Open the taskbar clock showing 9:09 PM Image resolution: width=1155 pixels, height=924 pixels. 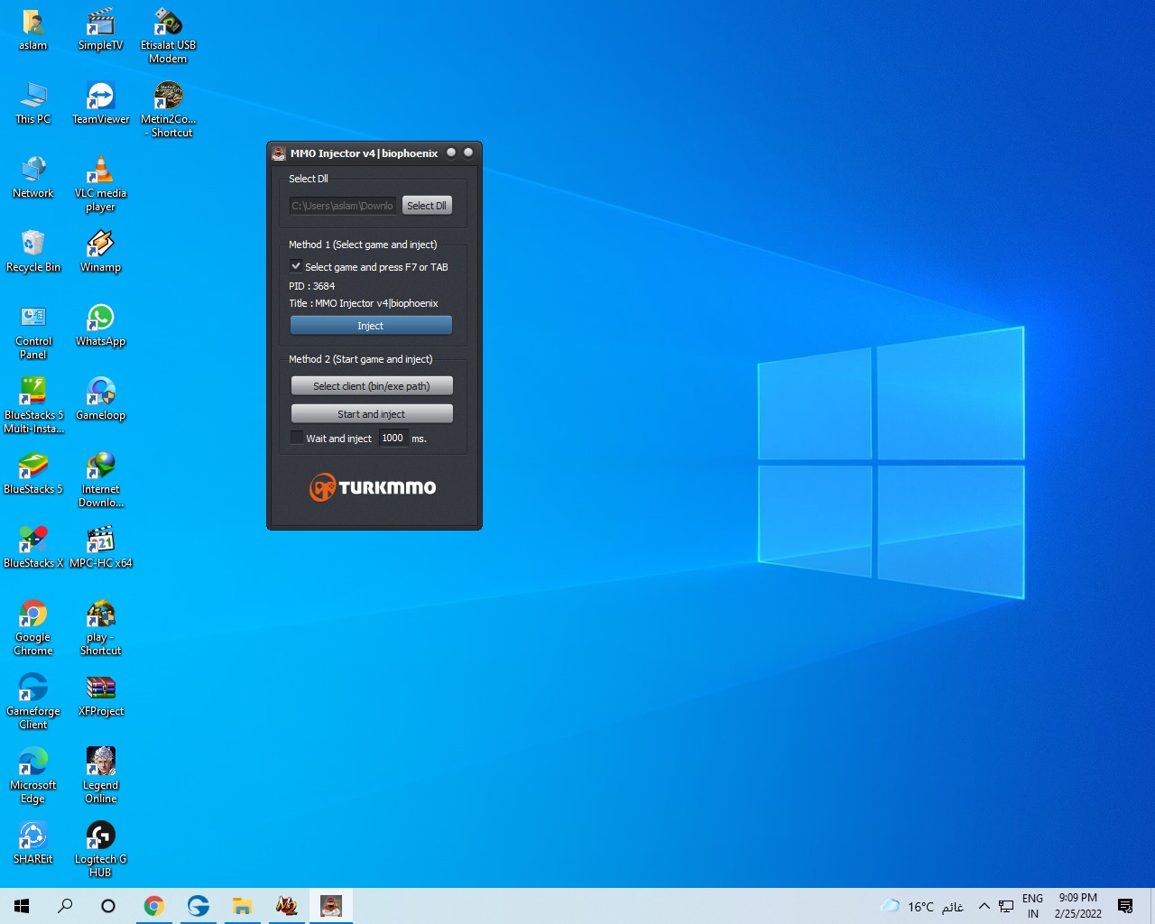click(1078, 906)
